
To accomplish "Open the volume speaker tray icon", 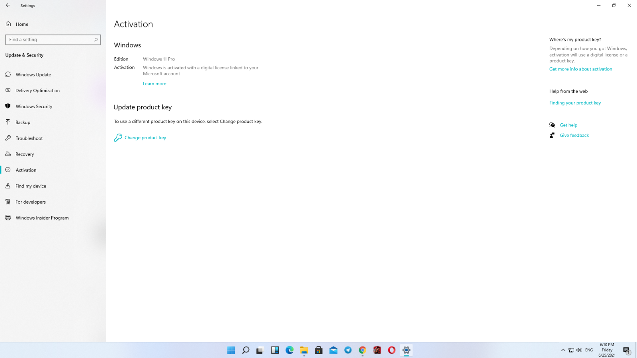I will click(579, 350).
